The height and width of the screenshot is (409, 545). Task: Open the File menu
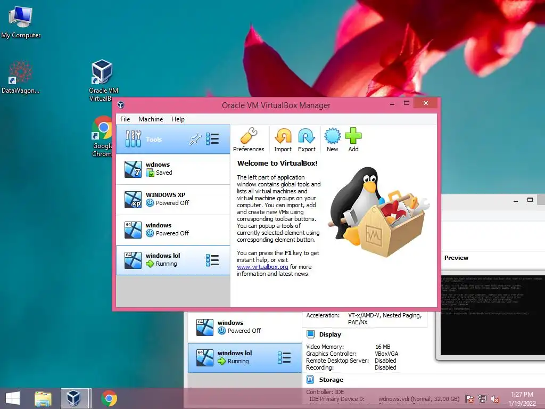(x=125, y=119)
